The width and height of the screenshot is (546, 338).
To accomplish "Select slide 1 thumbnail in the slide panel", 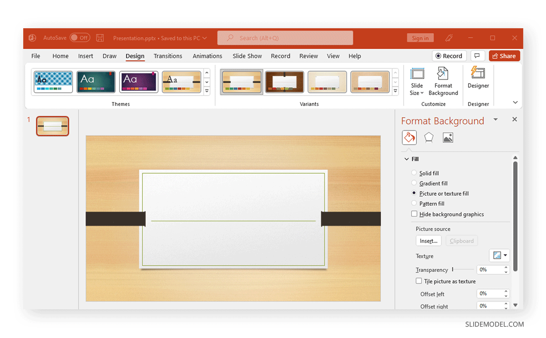I will (52, 126).
